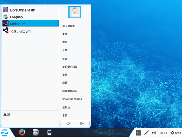
Task: Open the 圖片 pictures folder
Action: tap(65, 42)
